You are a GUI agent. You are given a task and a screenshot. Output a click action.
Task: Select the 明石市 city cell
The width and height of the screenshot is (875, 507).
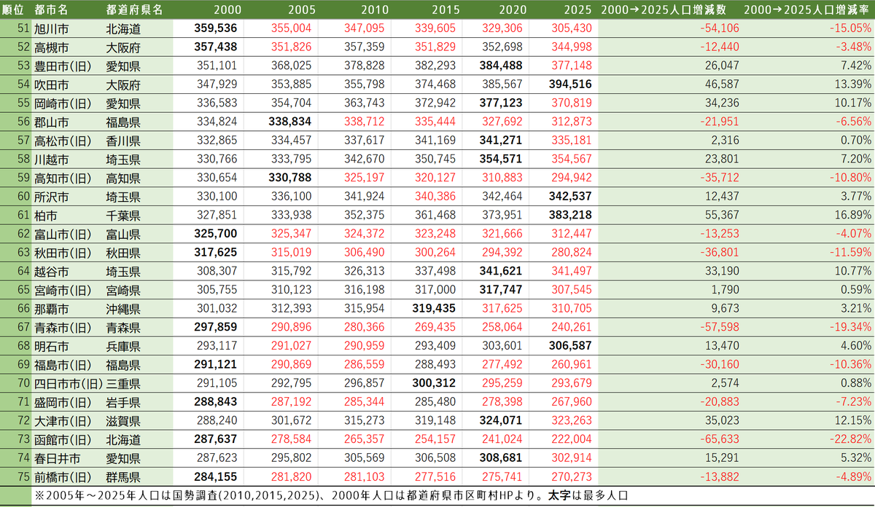tap(52, 345)
